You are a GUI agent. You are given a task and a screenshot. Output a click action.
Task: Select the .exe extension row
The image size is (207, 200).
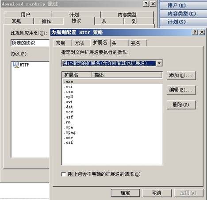(113, 81)
